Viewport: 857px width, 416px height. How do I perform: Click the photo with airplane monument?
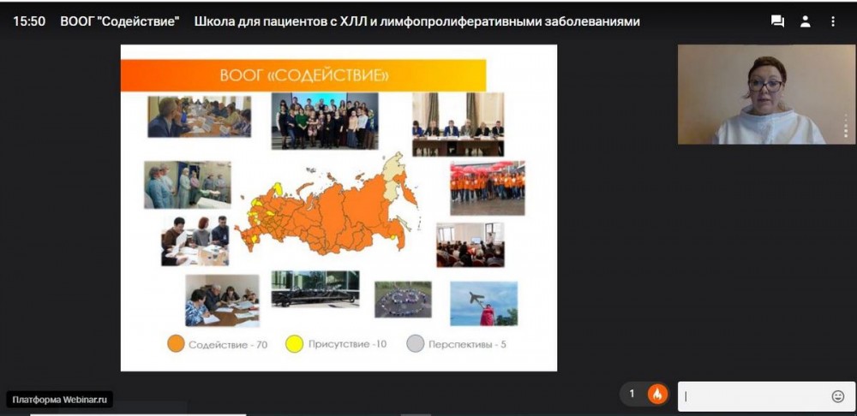click(x=483, y=304)
